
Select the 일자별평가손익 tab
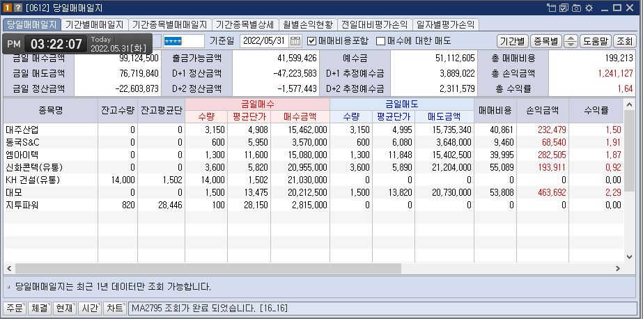tap(445, 24)
